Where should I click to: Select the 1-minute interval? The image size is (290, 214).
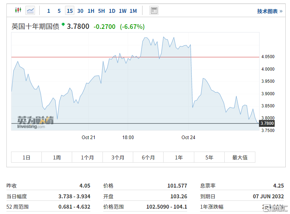49,11
